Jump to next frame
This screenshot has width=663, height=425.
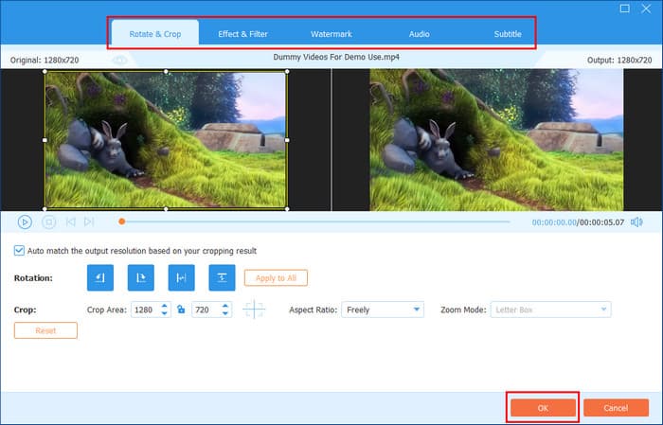pos(89,221)
